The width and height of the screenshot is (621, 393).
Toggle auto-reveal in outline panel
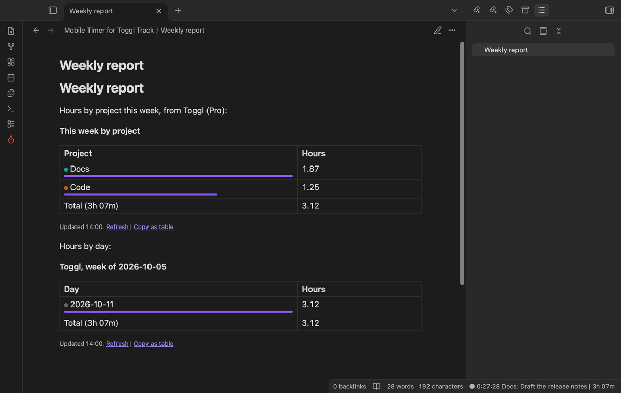(543, 31)
